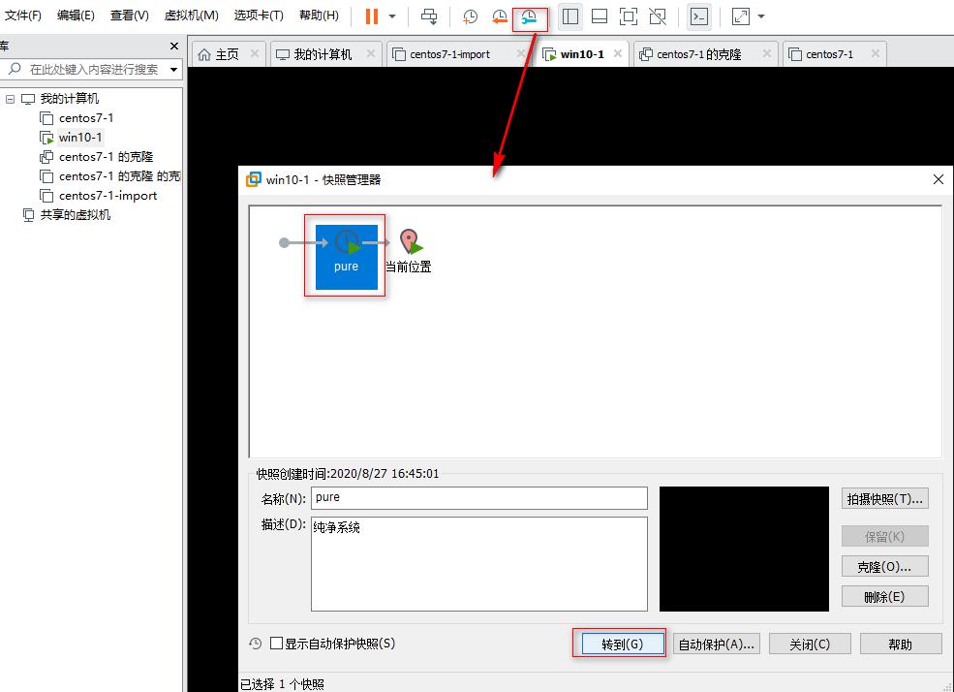This screenshot has height=692, width=954.
Task: Enter full screen mode icon
Action: [629, 16]
